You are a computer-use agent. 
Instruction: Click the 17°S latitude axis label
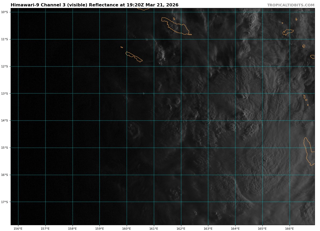click(4, 202)
